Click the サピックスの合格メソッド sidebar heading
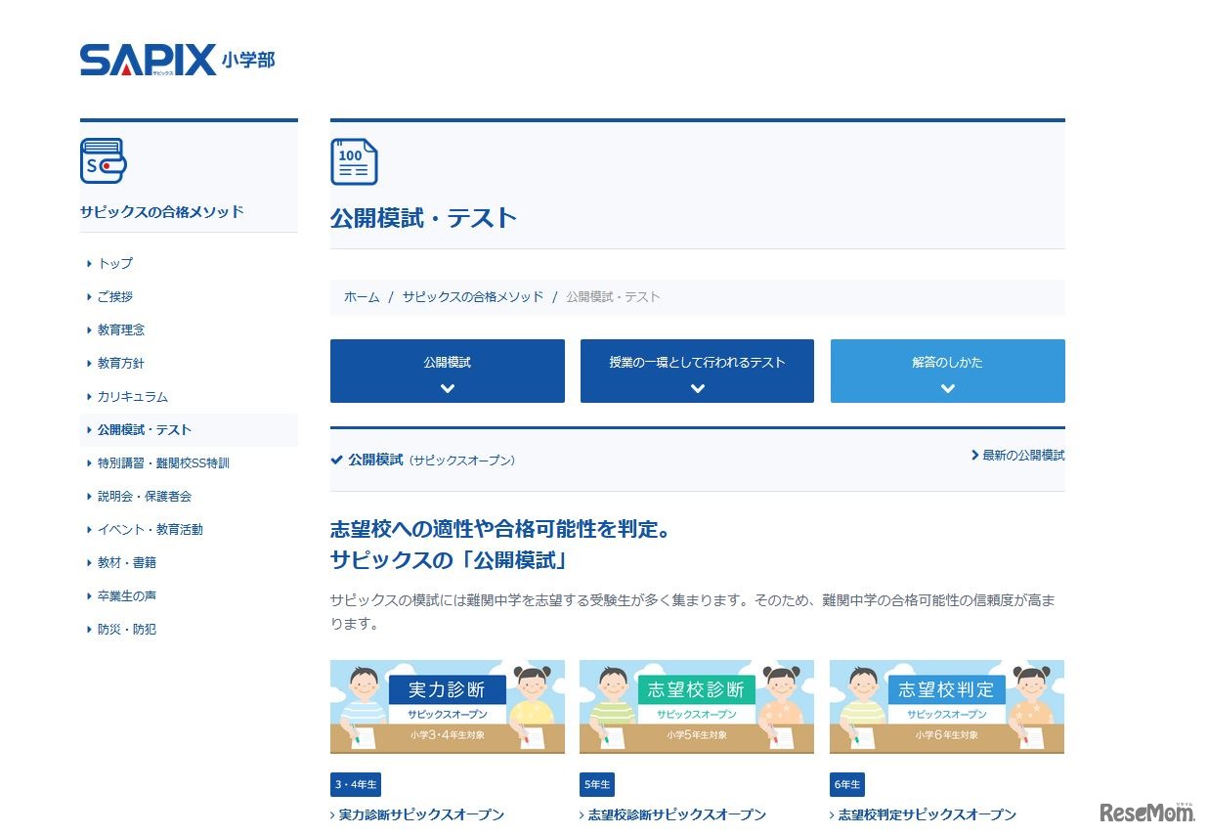This screenshot has width=1208, height=835. click(162, 211)
